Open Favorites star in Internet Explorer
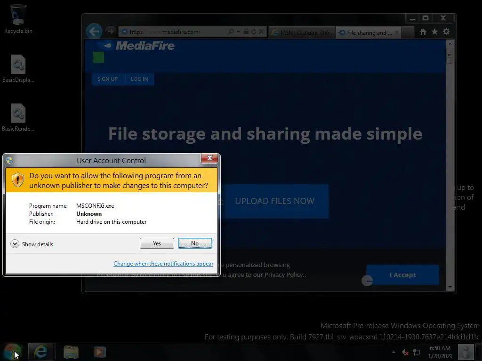 point(434,32)
